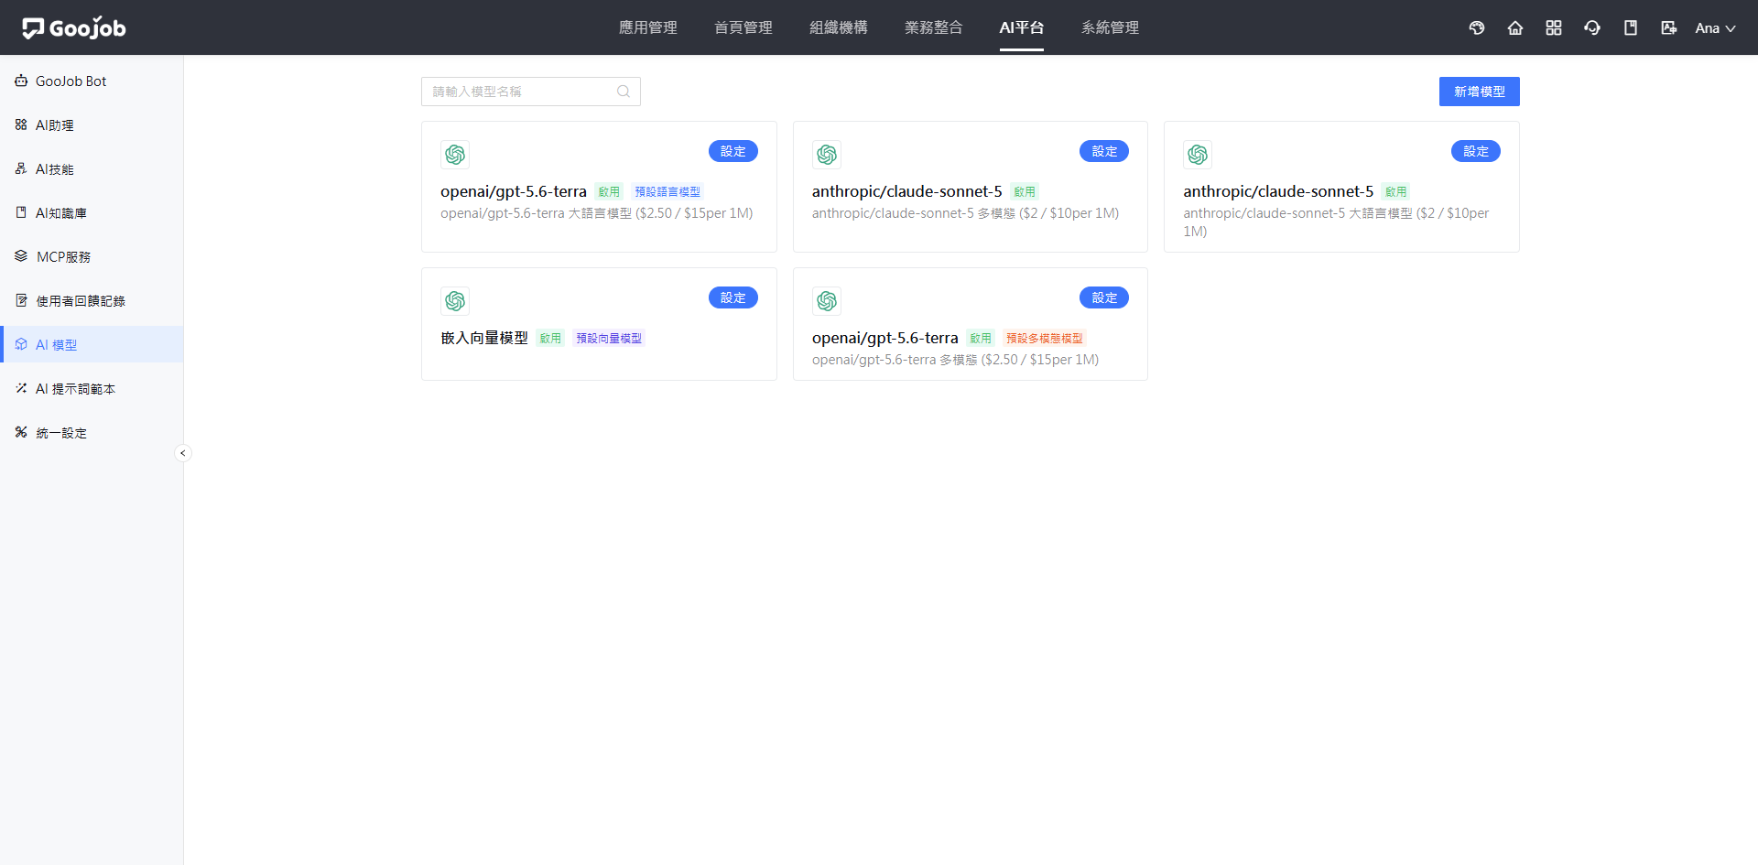Click the AI知識庫 book icon
Image resolution: width=1758 pixels, height=865 pixels.
pyautogui.click(x=21, y=212)
